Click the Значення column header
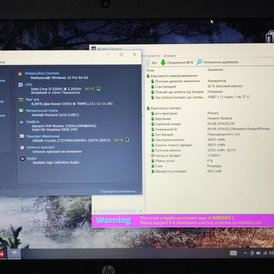 pyautogui.click(x=215, y=70)
